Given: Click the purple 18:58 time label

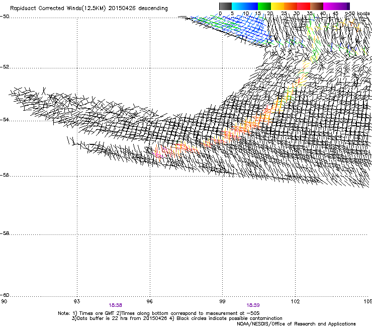Looking at the screenshot, I should point(115,305).
